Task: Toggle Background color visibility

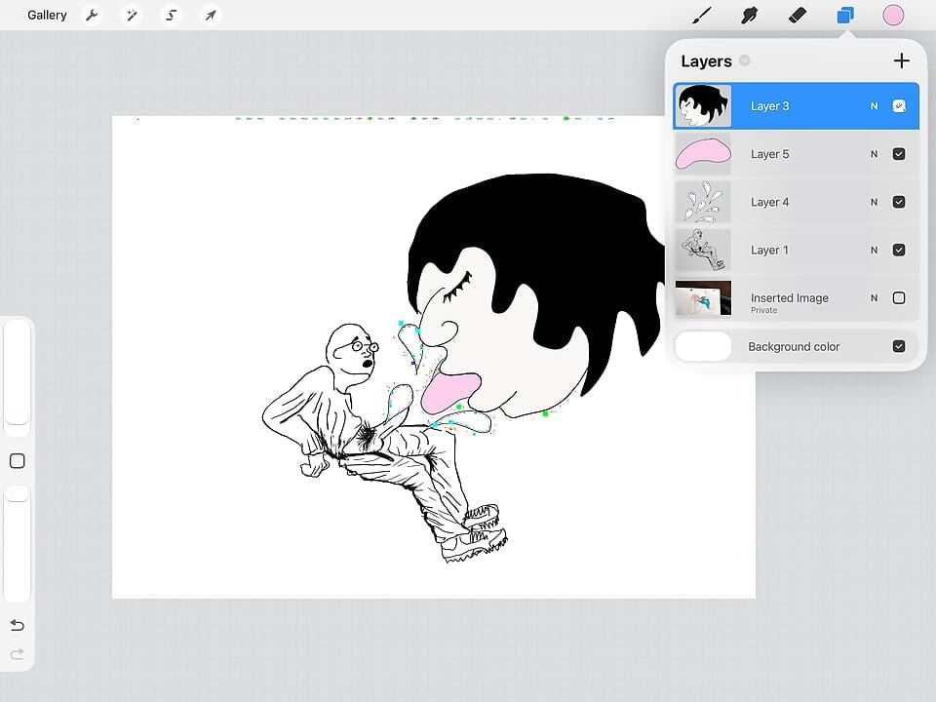Action: 899,346
